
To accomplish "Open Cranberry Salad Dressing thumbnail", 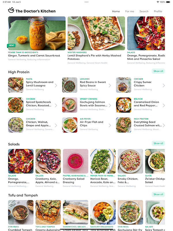I will pos(76,161).
